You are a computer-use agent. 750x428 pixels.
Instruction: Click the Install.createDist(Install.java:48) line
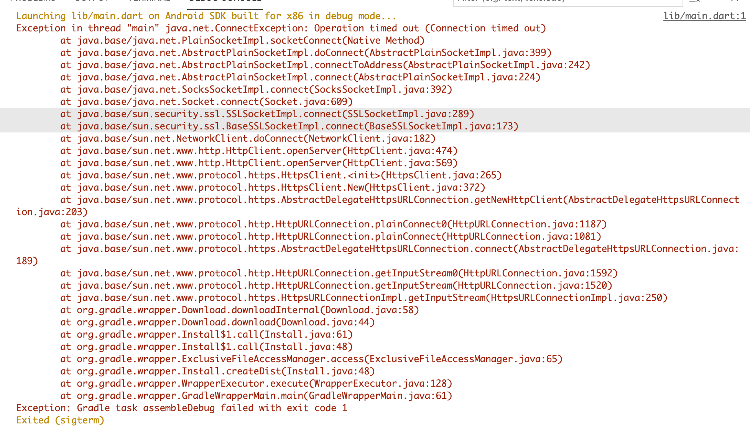click(x=217, y=371)
